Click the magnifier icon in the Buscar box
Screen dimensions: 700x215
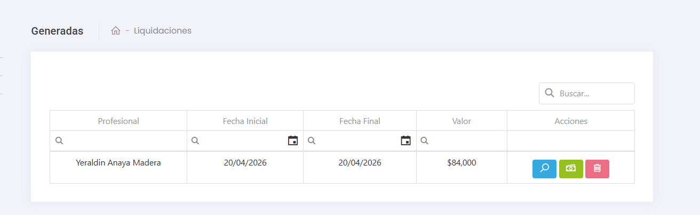pyautogui.click(x=550, y=93)
